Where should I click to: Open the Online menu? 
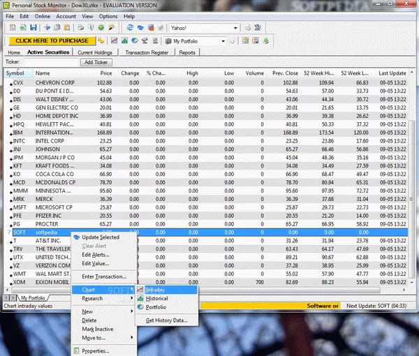(42, 16)
